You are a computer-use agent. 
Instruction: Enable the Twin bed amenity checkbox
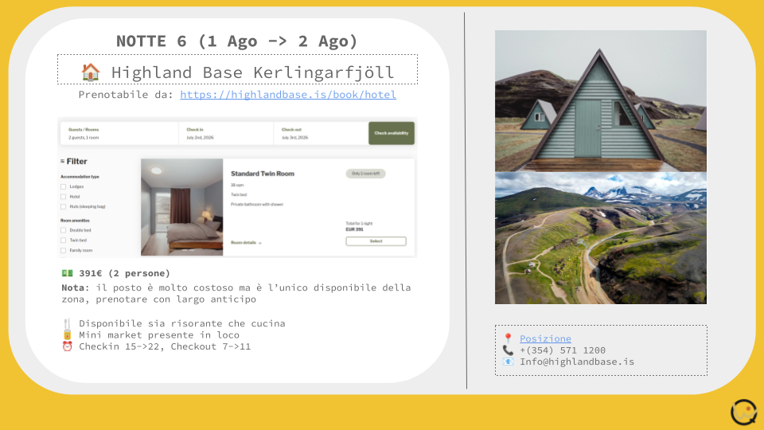pos(64,240)
